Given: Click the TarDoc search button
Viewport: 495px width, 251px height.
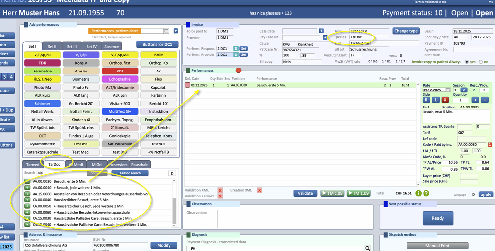Looking at the screenshot, I should tap(130, 173).
